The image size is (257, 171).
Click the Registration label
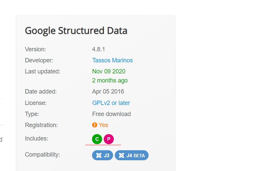[x=41, y=125]
